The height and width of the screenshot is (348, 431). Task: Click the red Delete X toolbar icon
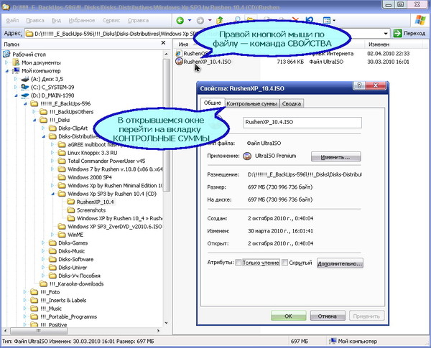pos(295,19)
